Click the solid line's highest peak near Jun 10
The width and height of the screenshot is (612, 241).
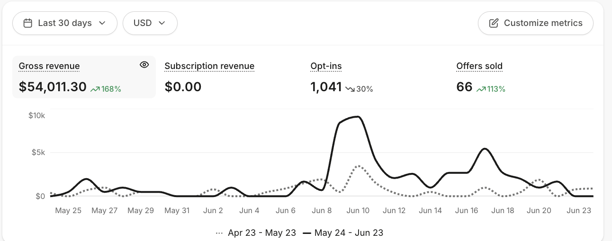coord(359,117)
